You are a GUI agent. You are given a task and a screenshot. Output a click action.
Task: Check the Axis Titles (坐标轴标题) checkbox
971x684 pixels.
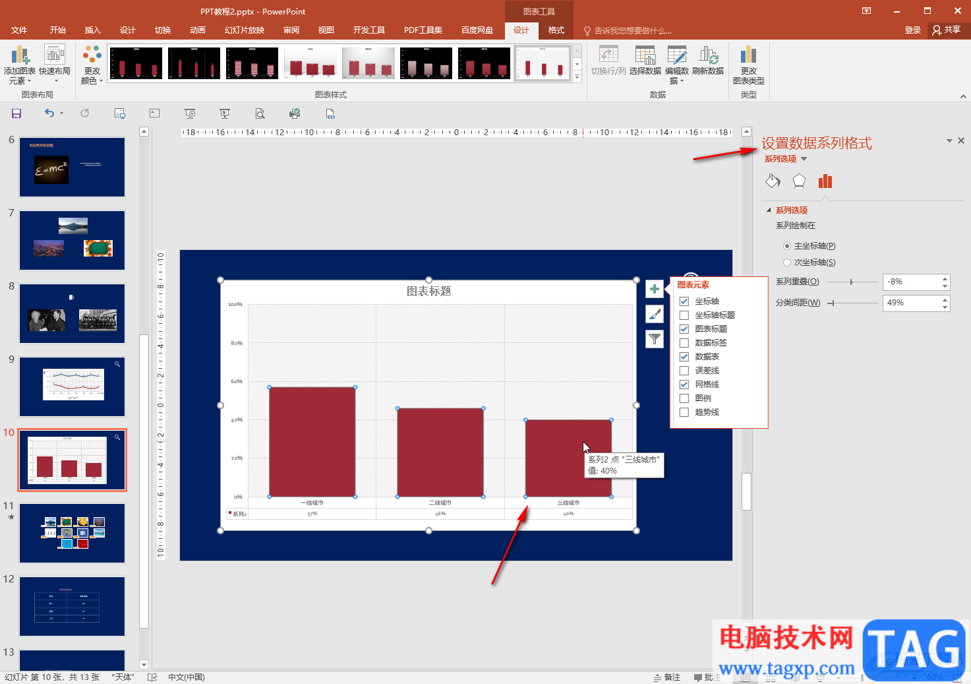(x=684, y=315)
